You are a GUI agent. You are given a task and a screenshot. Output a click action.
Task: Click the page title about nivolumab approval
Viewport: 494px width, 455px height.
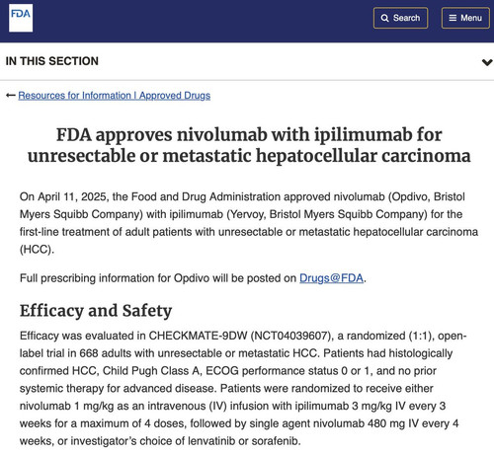pos(249,145)
